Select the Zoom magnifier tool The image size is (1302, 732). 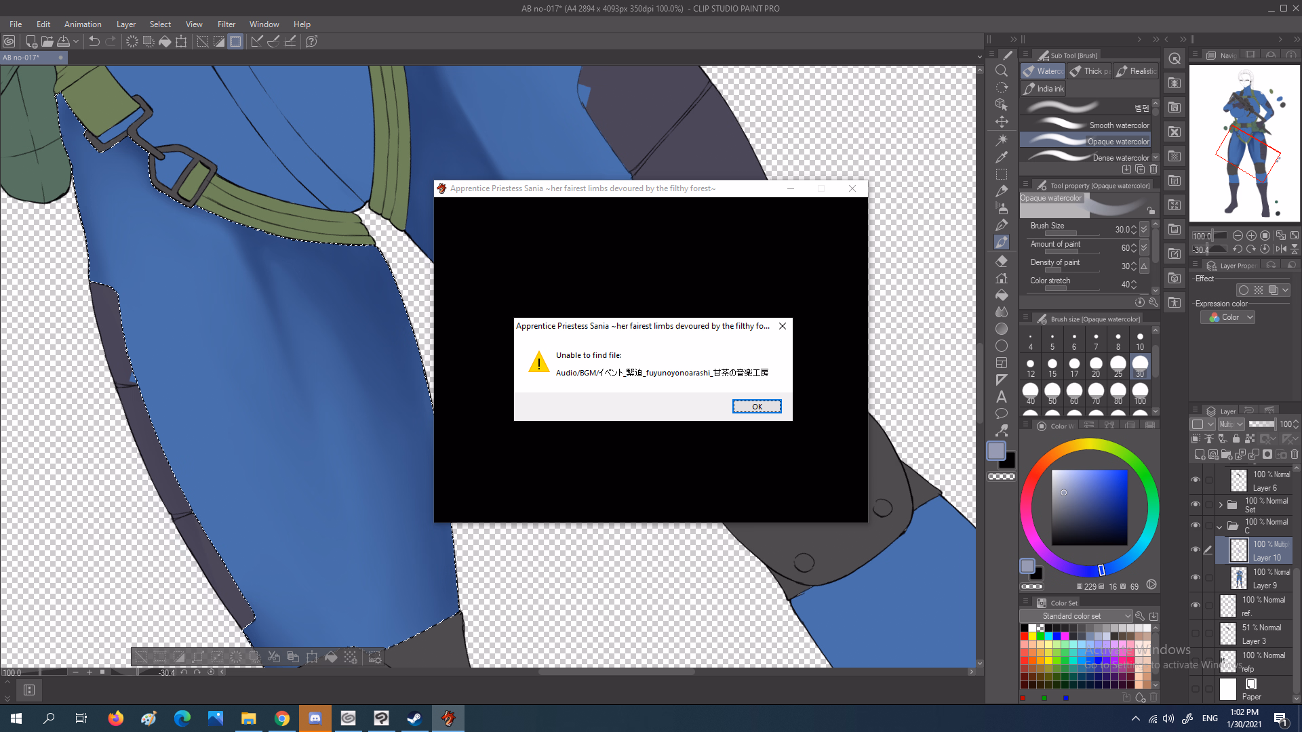[x=1002, y=70]
